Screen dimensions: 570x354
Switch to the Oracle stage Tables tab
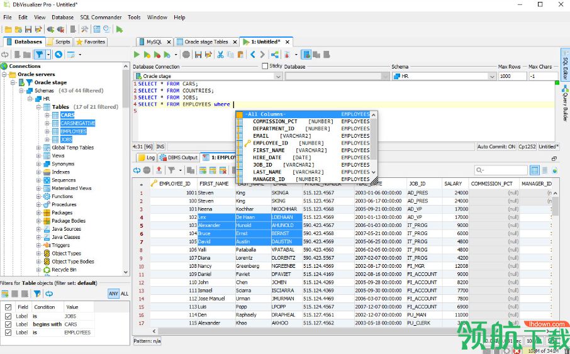point(206,41)
